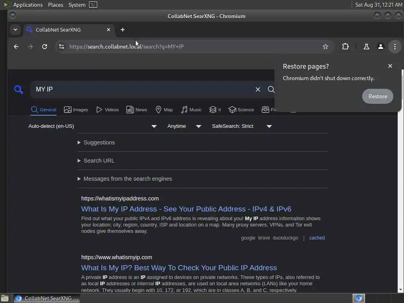The width and height of the screenshot is (404, 303).
Task: Bookmark this page with the star icon
Action: (325, 47)
